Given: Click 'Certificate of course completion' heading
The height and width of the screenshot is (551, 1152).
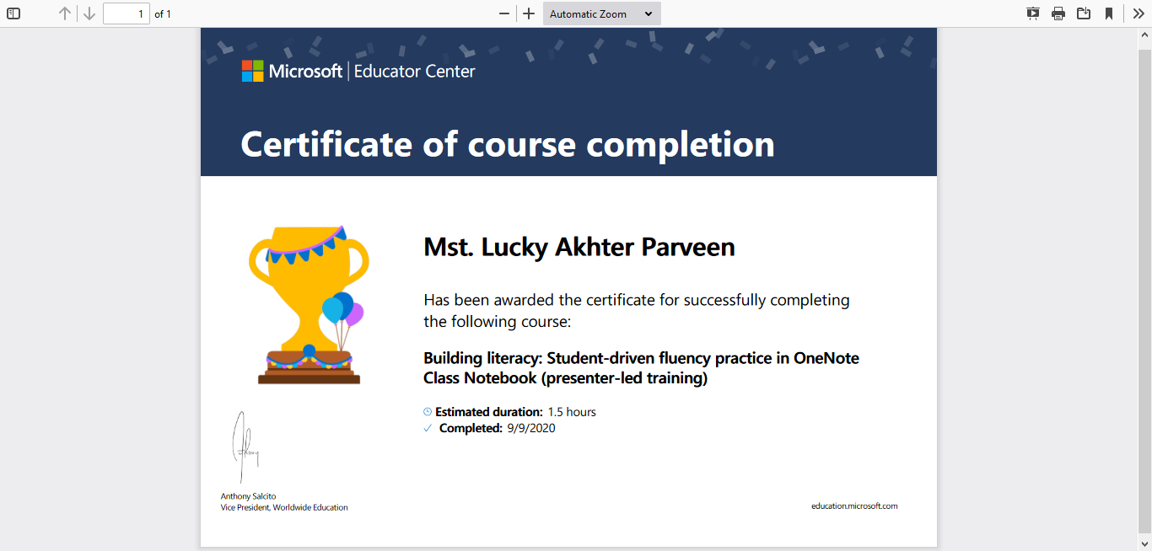Looking at the screenshot, I should 508,144.
